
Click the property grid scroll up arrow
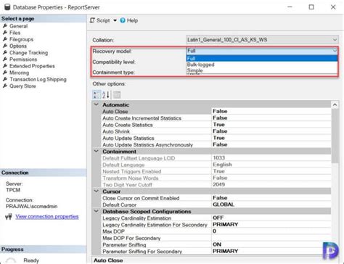(x=335, y=104)
